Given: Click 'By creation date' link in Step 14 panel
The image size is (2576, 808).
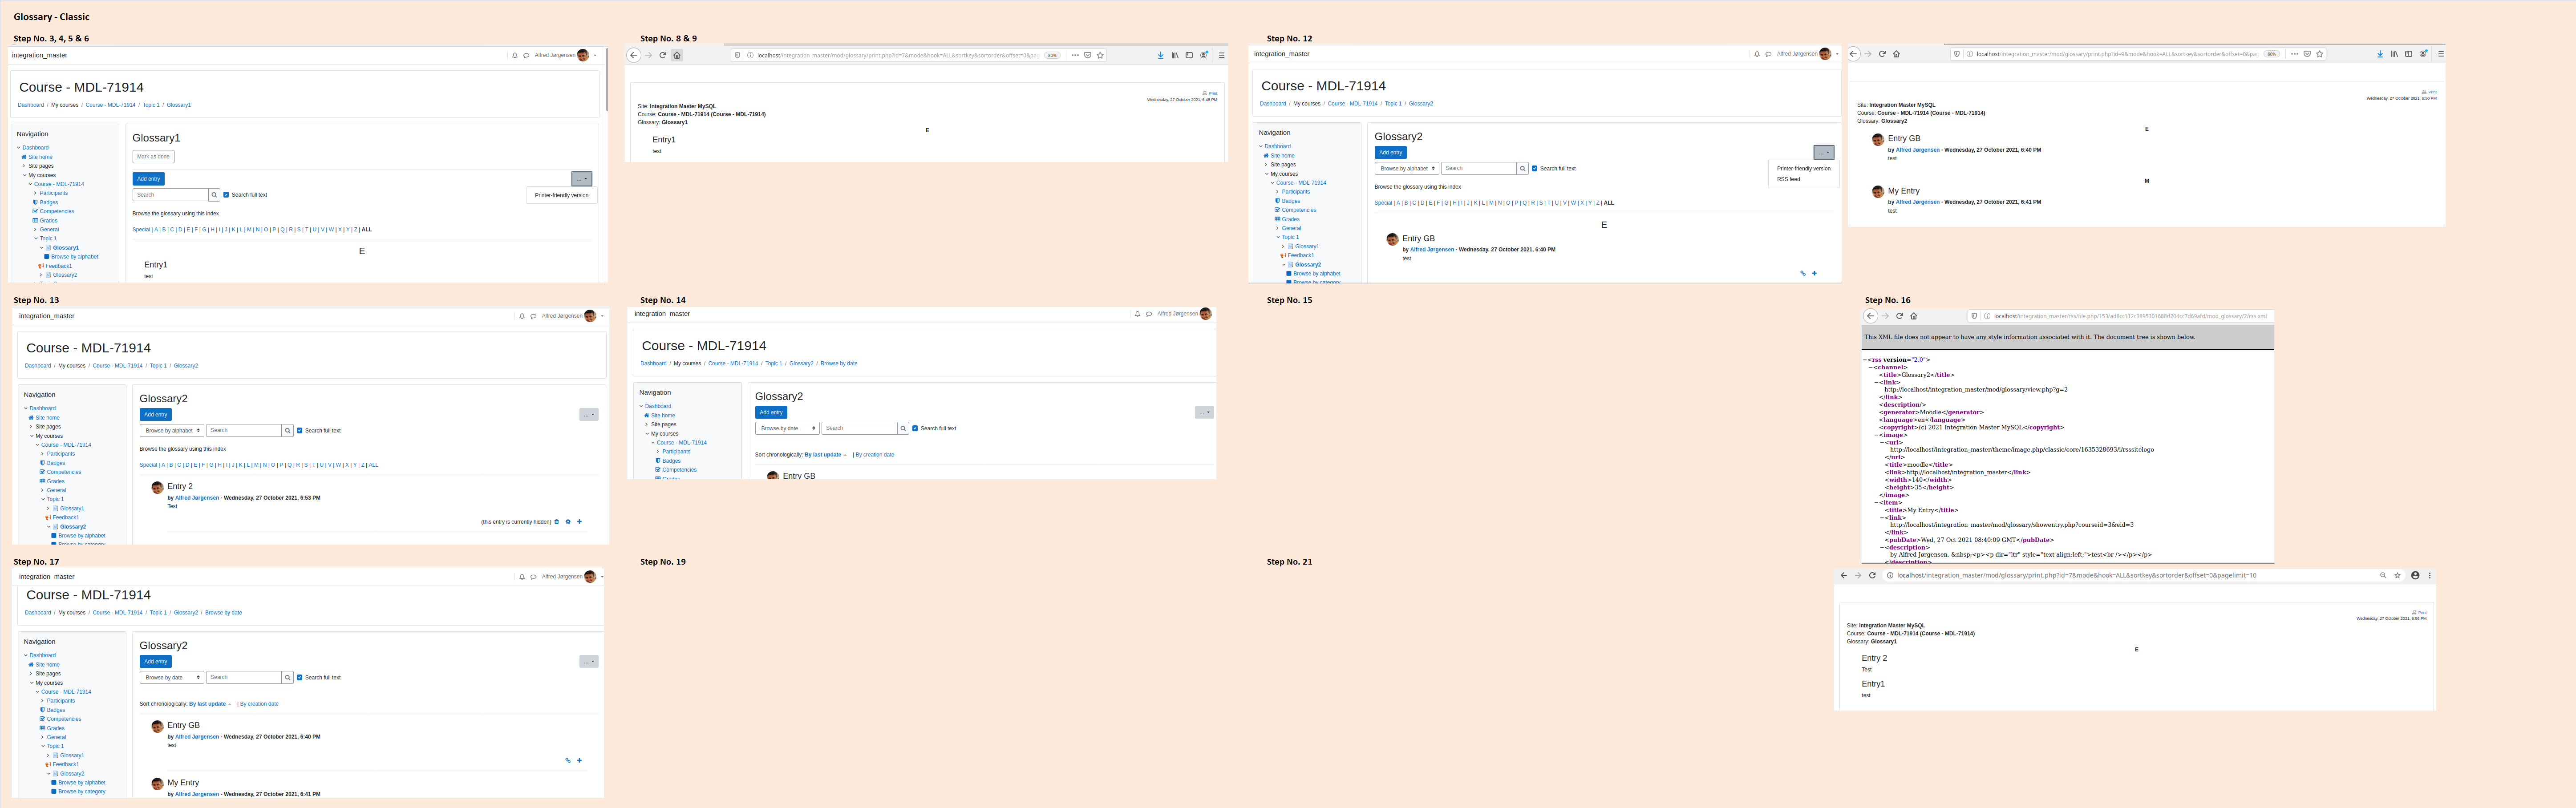Looking at the screenshot, I should 875,455.
